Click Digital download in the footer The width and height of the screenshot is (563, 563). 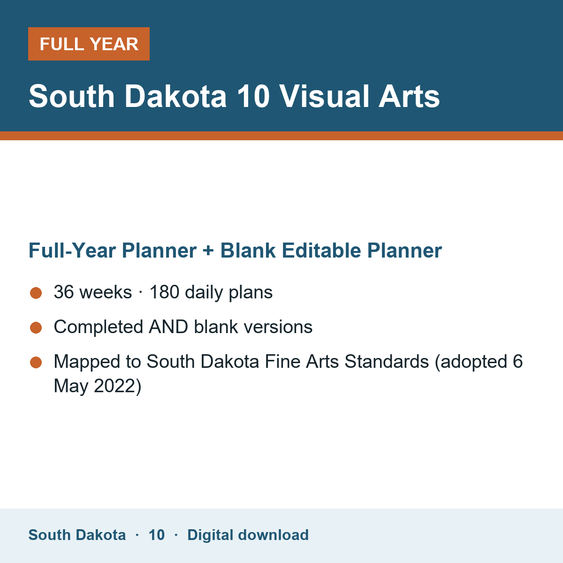coord(248,535)
